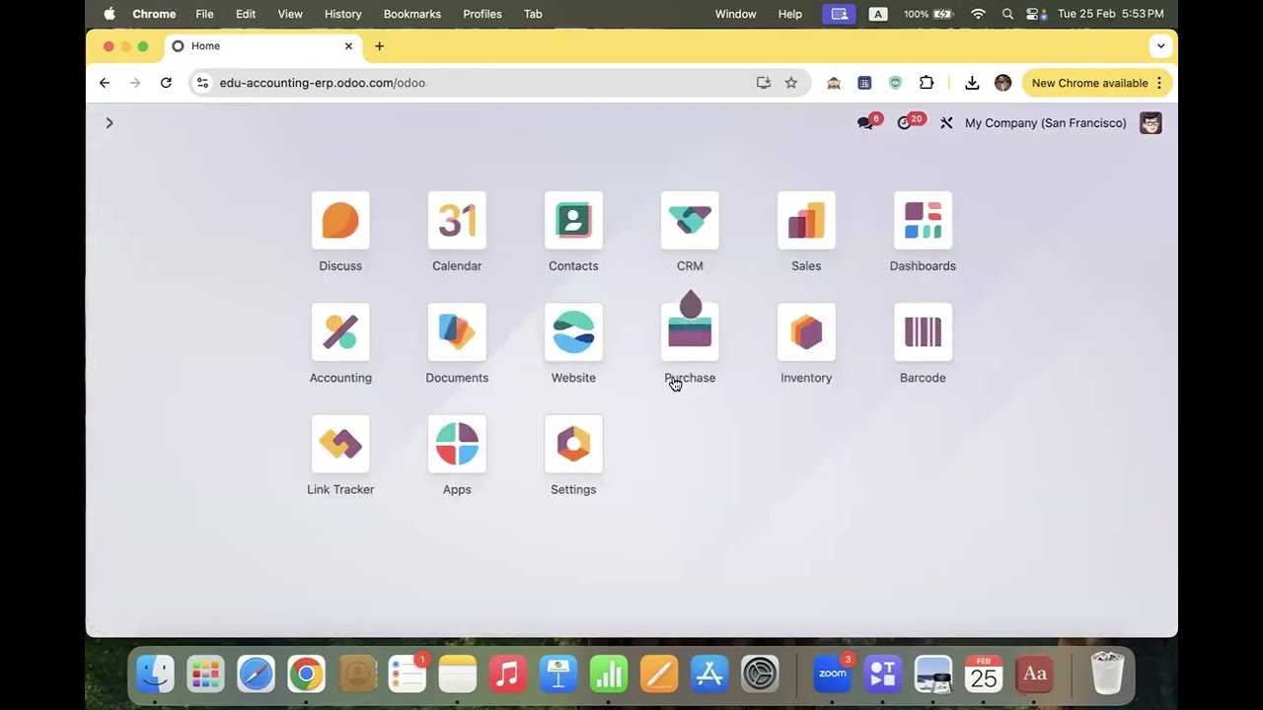
Task: Install app via address bar icon
Action: [764, 83]
